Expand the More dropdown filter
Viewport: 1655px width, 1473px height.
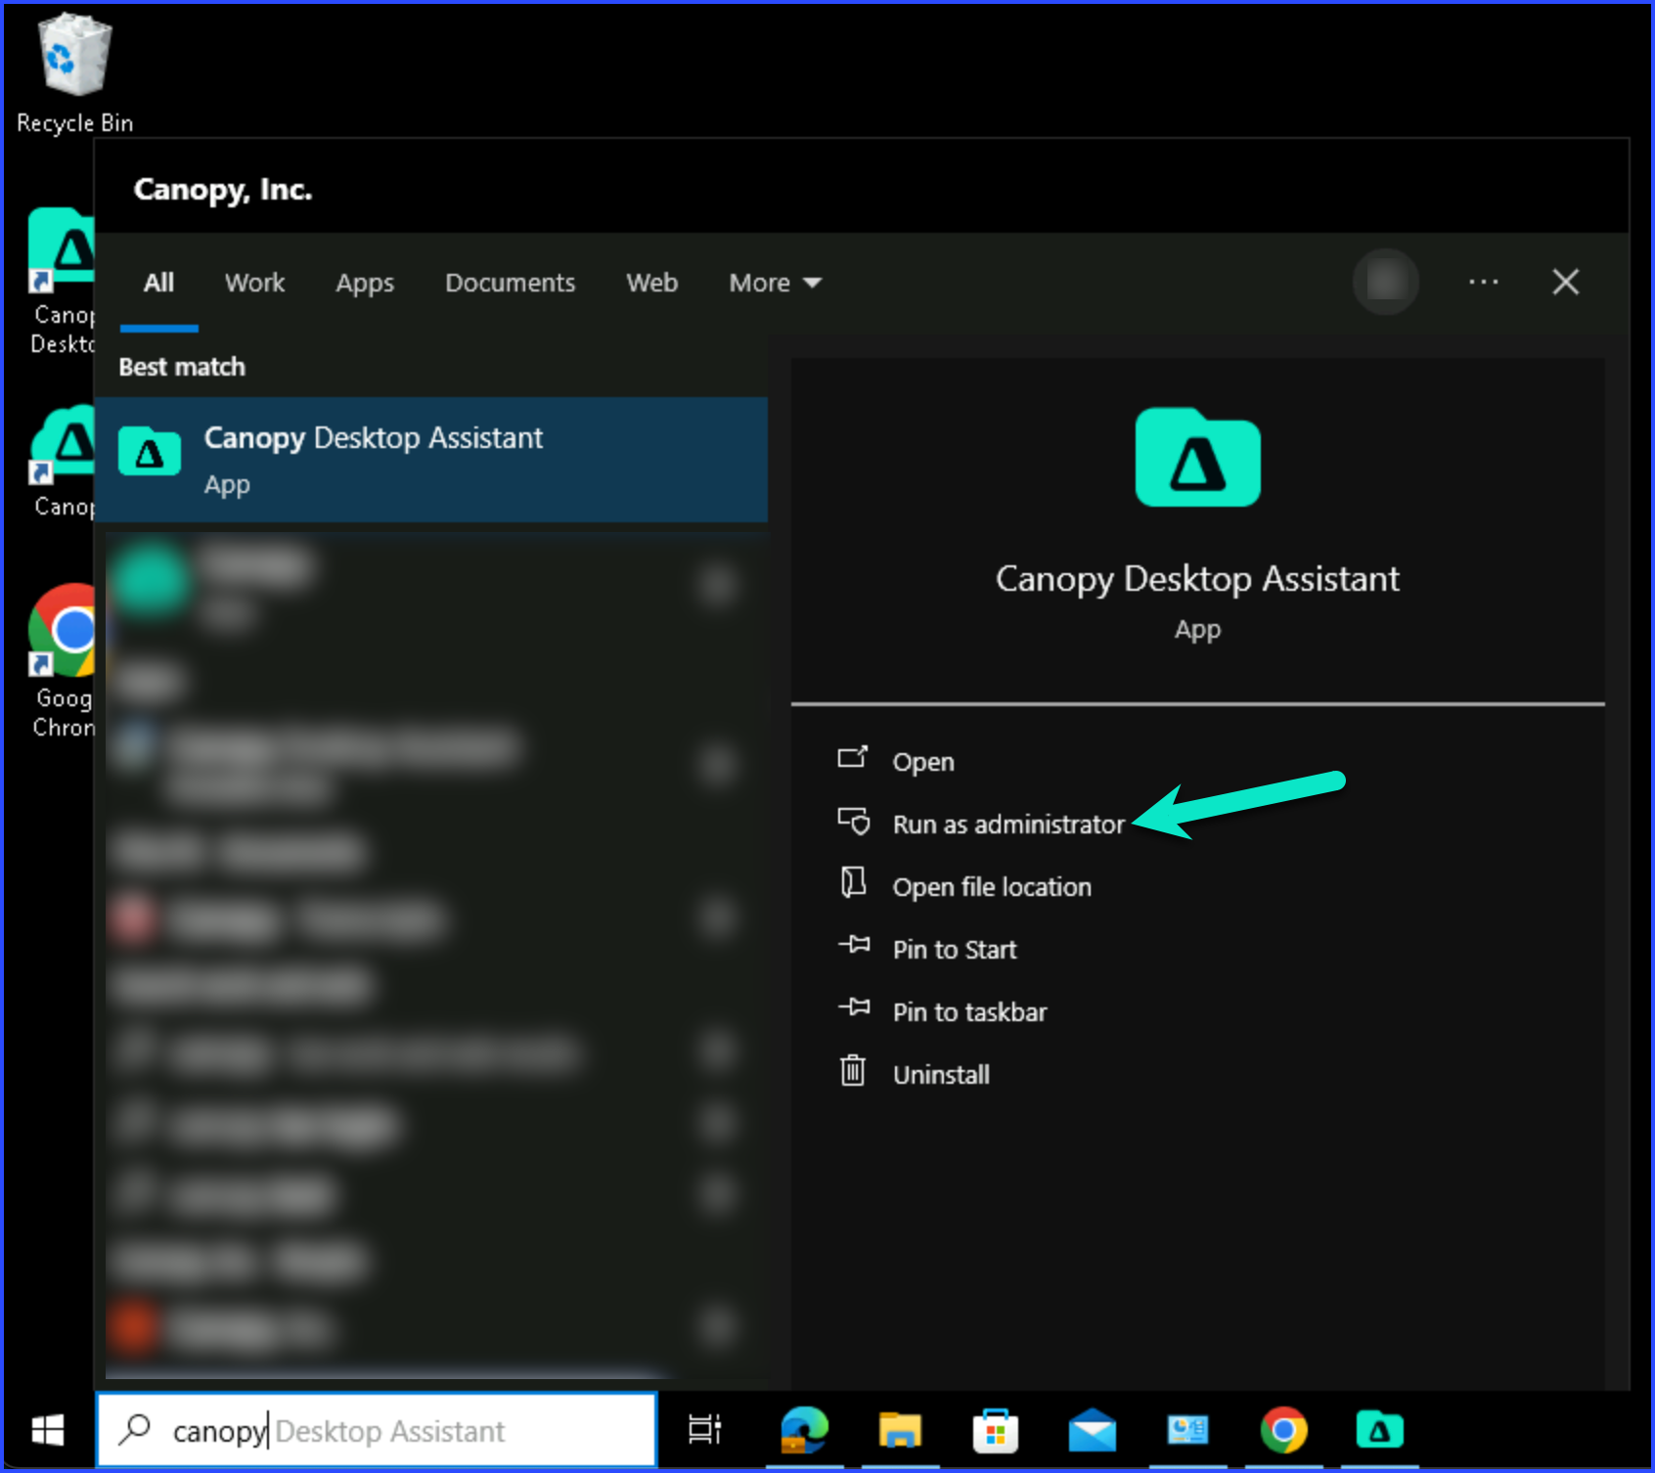[775, 283]
